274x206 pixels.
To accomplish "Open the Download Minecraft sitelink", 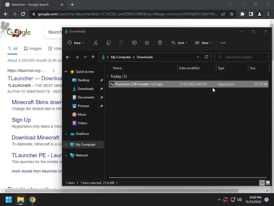I will [x=36, y=138].
